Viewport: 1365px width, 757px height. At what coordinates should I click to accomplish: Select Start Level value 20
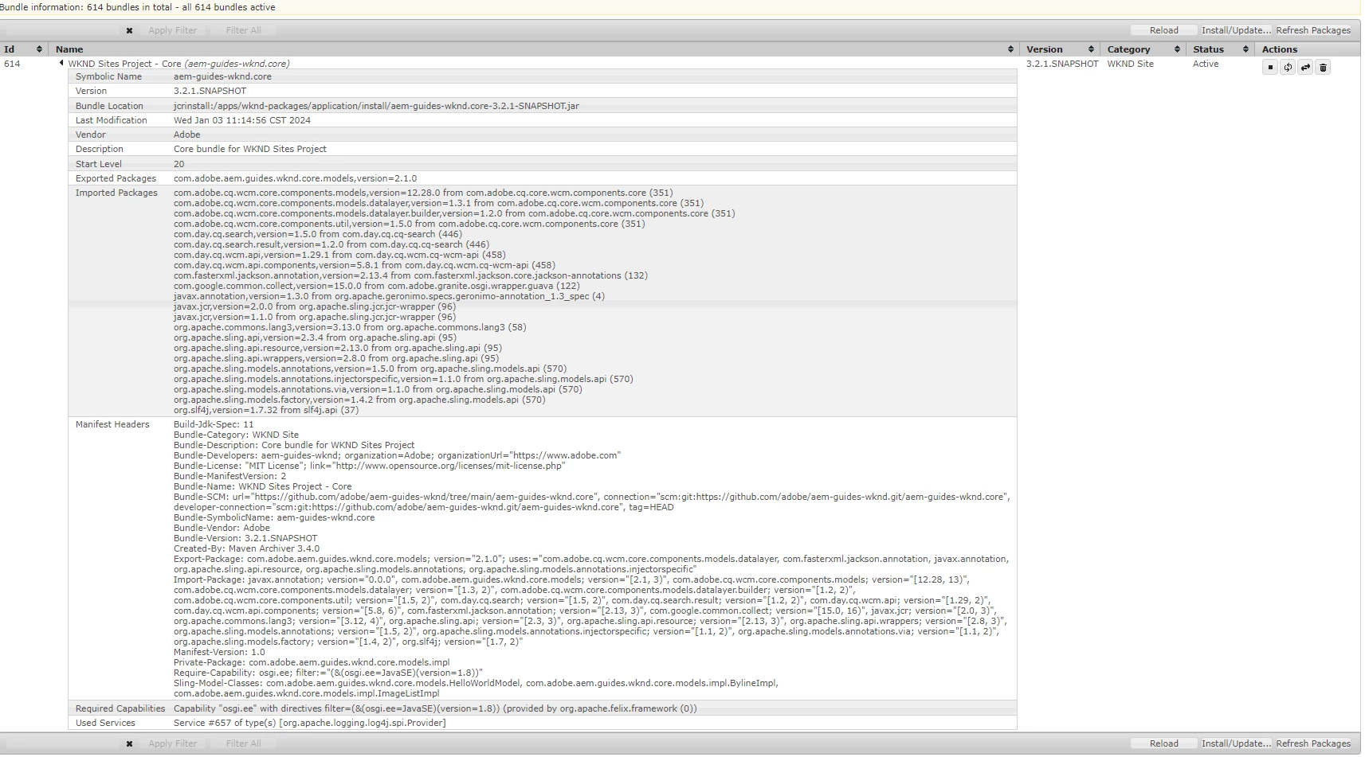(x=178, y=164)
